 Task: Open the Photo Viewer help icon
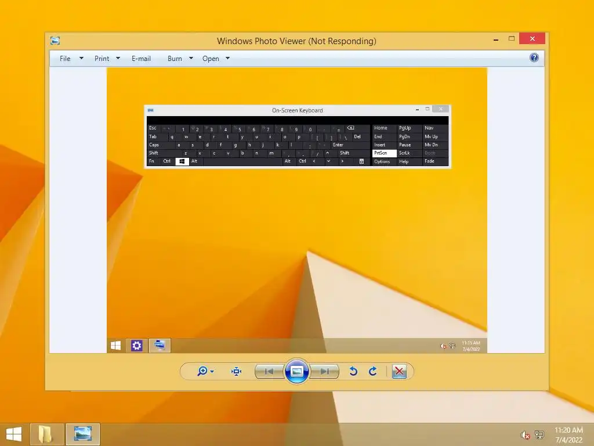pyautogui.click(x=534, y=58)
